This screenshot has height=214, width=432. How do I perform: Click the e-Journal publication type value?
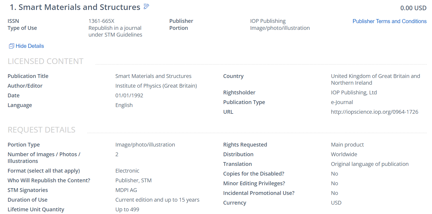click(342, 102)
